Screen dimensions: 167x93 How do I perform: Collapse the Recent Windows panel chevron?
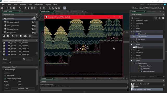pos(164,80)
